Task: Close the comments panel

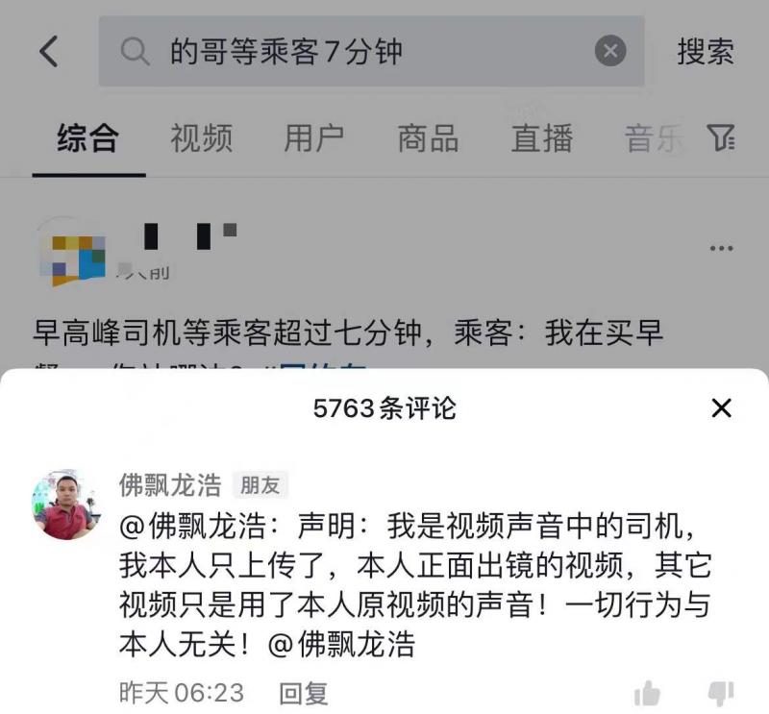Action: [x=721, y=408]
